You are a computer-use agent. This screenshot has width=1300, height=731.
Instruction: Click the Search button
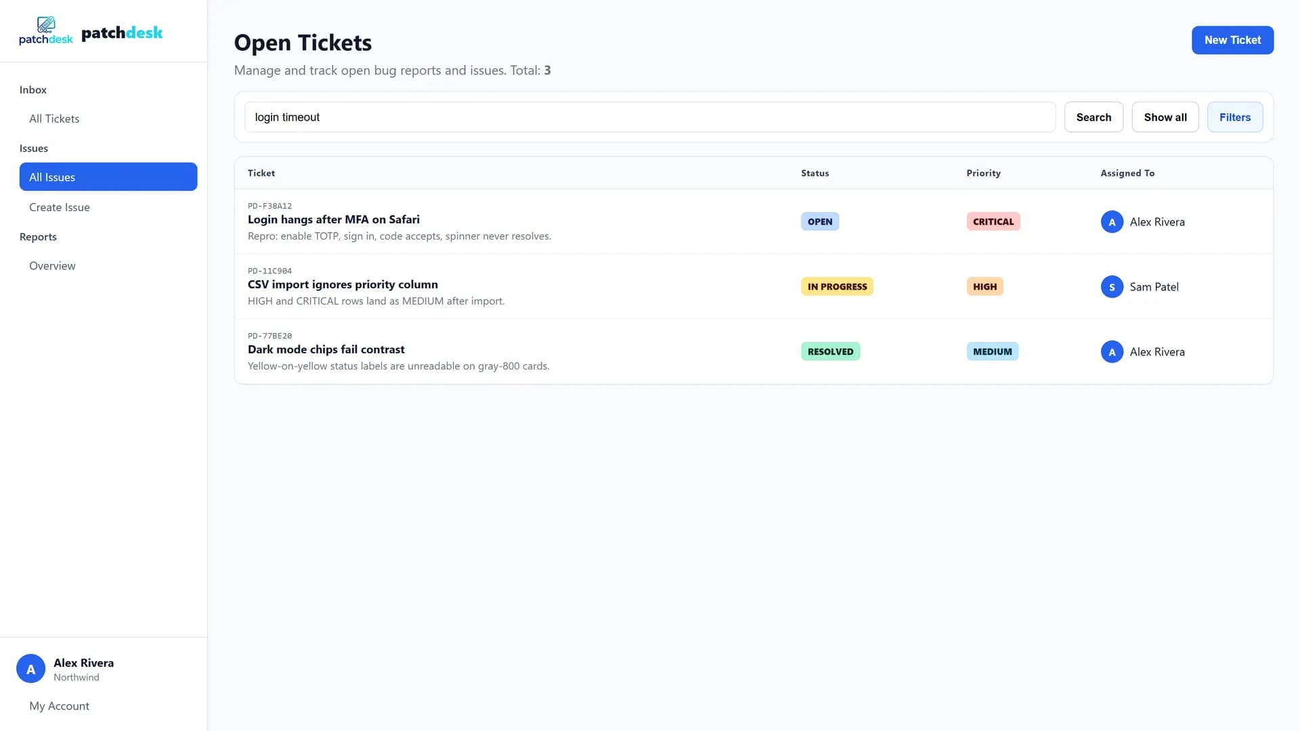(x=1093, y=117)
